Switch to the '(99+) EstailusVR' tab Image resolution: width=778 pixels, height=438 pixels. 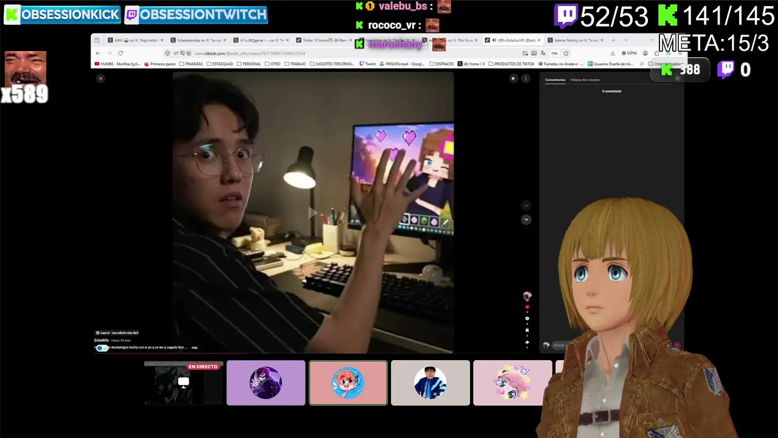click(512, 40)
